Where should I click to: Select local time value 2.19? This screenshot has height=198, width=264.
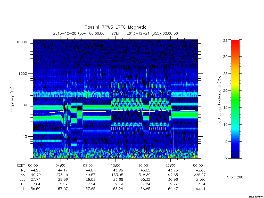click(x=119, y=184)
